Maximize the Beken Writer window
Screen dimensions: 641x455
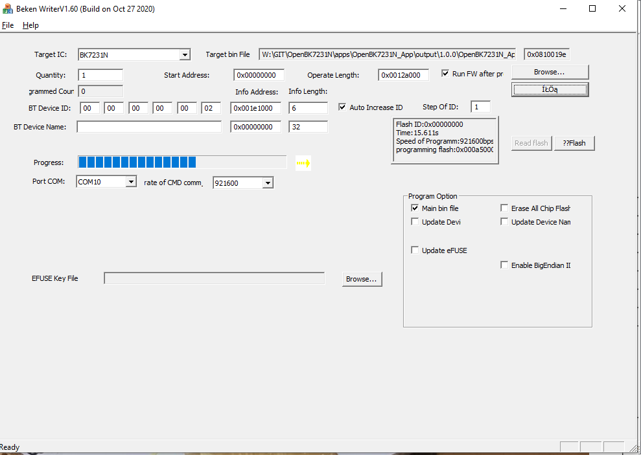click(x=592, y=8)
